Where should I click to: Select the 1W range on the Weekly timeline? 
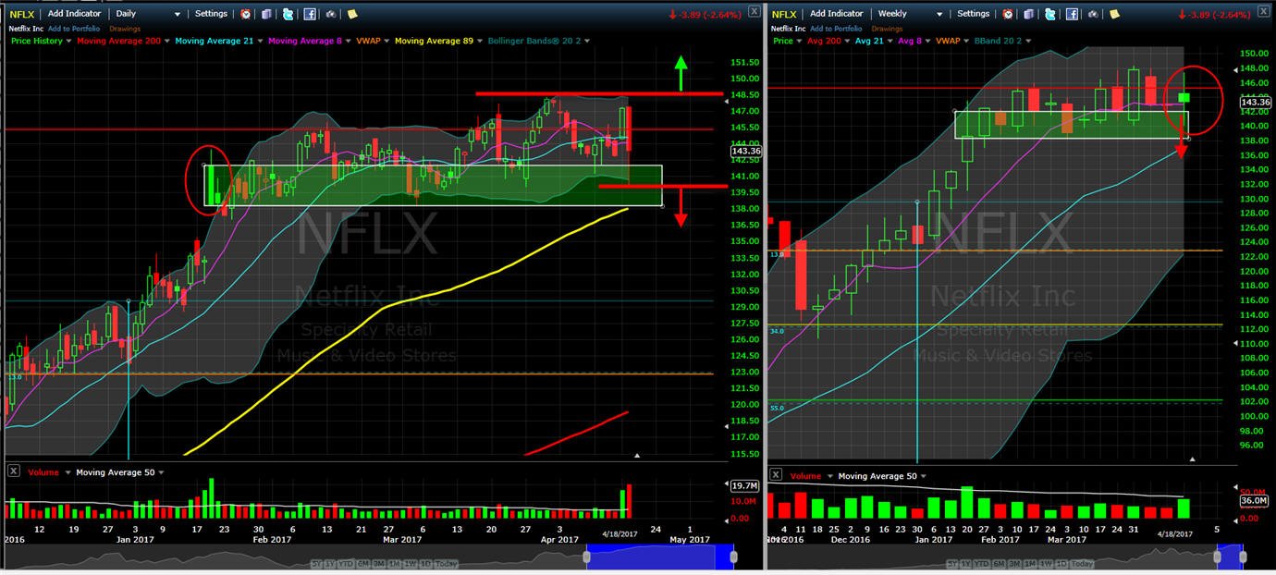click(x=1046, y=564)
